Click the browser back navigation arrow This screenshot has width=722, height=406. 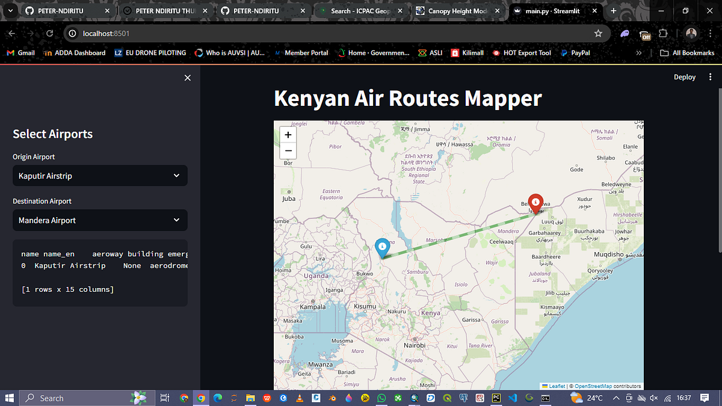11,34
